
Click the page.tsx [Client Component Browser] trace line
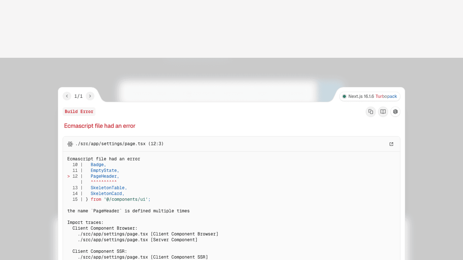click(148, 234)
